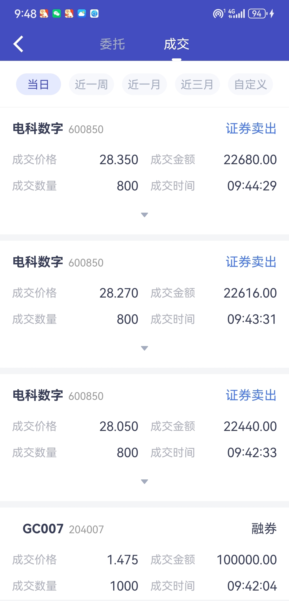Select the 近一月 filter chip
This screenshot has width=289, height=601.
tap(144, 84)
